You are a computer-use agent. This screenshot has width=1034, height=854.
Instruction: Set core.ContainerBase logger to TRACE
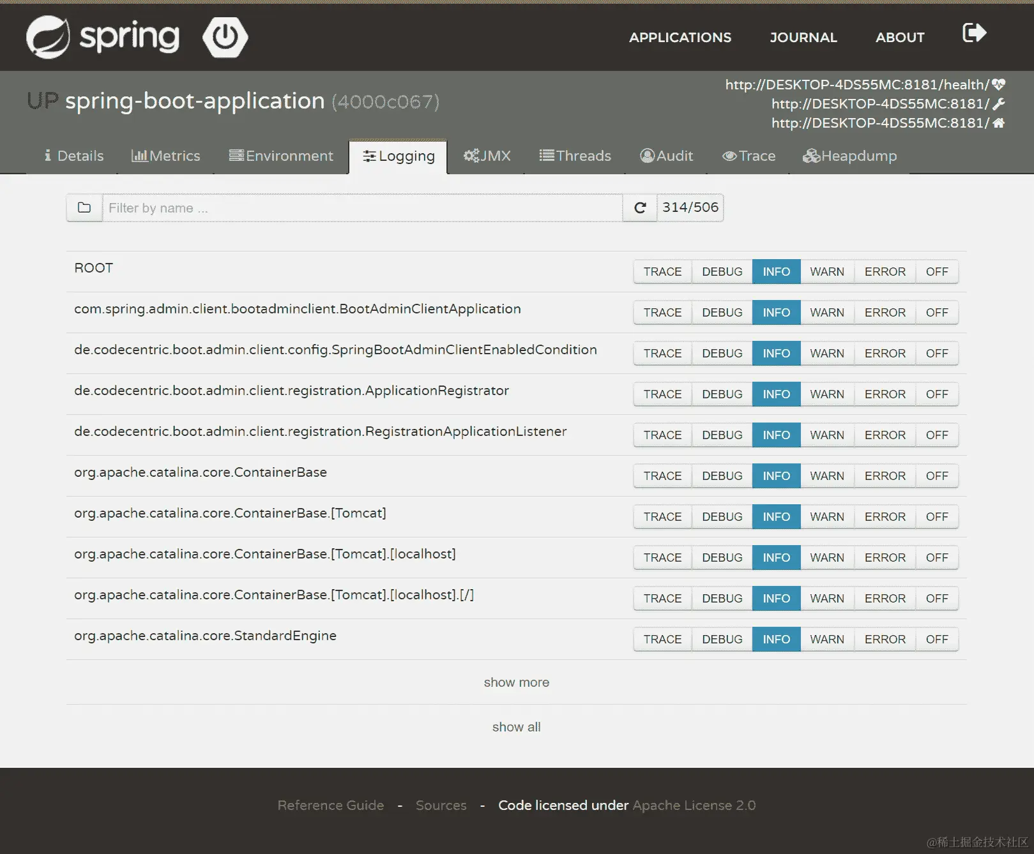[x=662, y=476]
